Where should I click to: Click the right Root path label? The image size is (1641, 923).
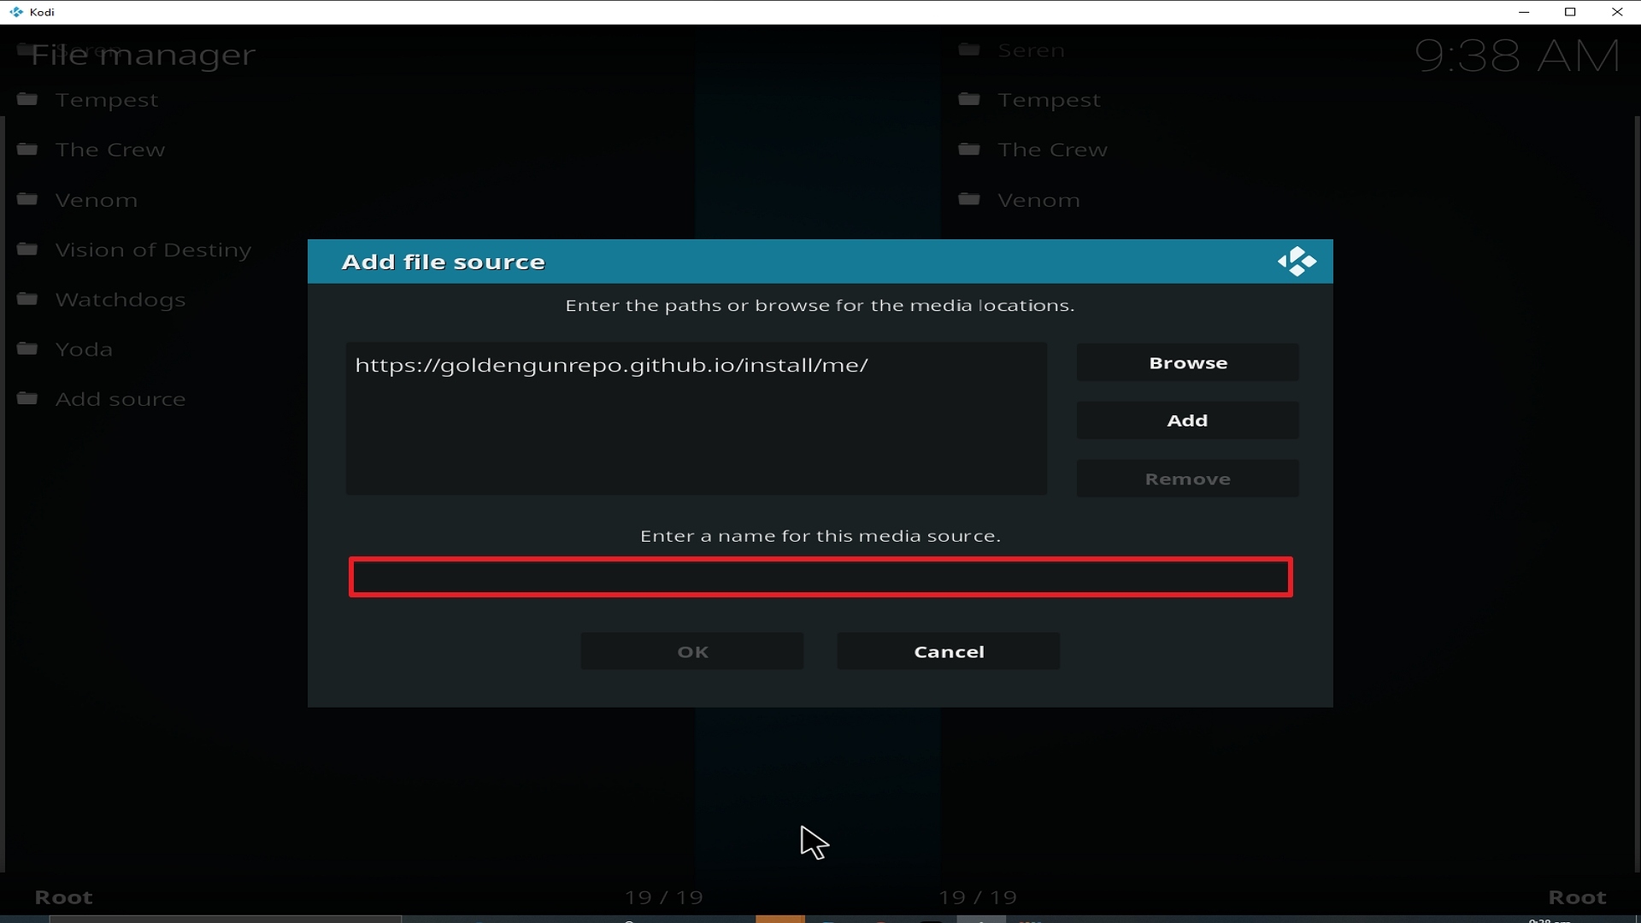pos(1578,897)
